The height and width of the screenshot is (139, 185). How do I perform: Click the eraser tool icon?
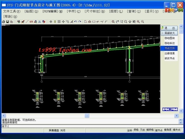pos(90,22)
